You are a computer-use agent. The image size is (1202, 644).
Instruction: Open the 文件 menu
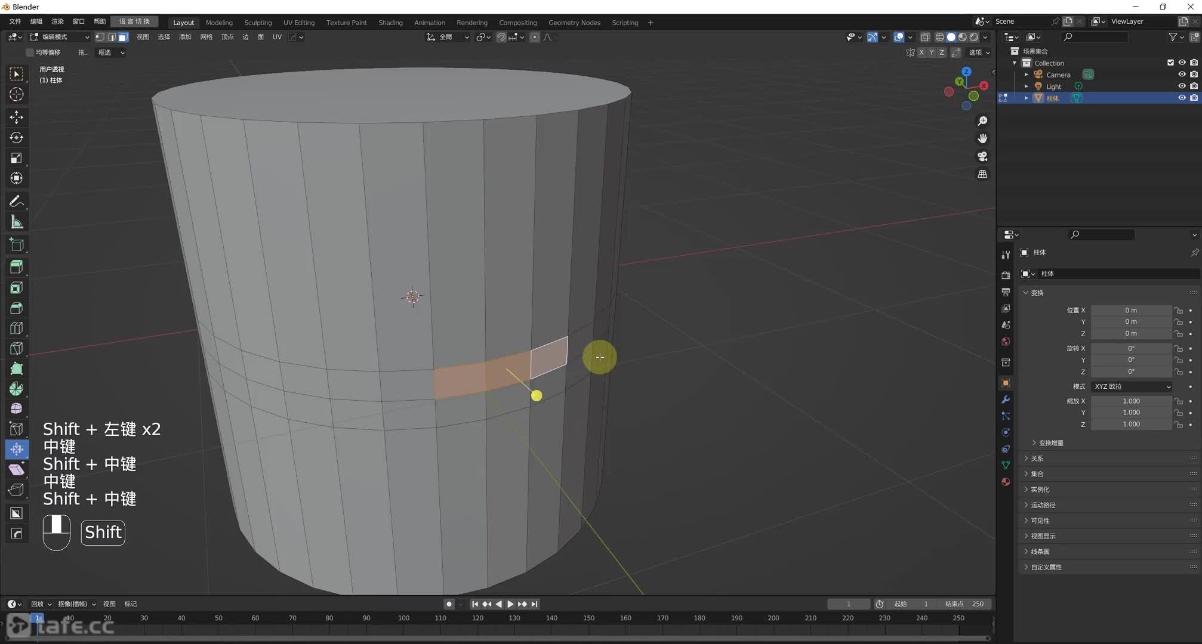coord(16,21)
